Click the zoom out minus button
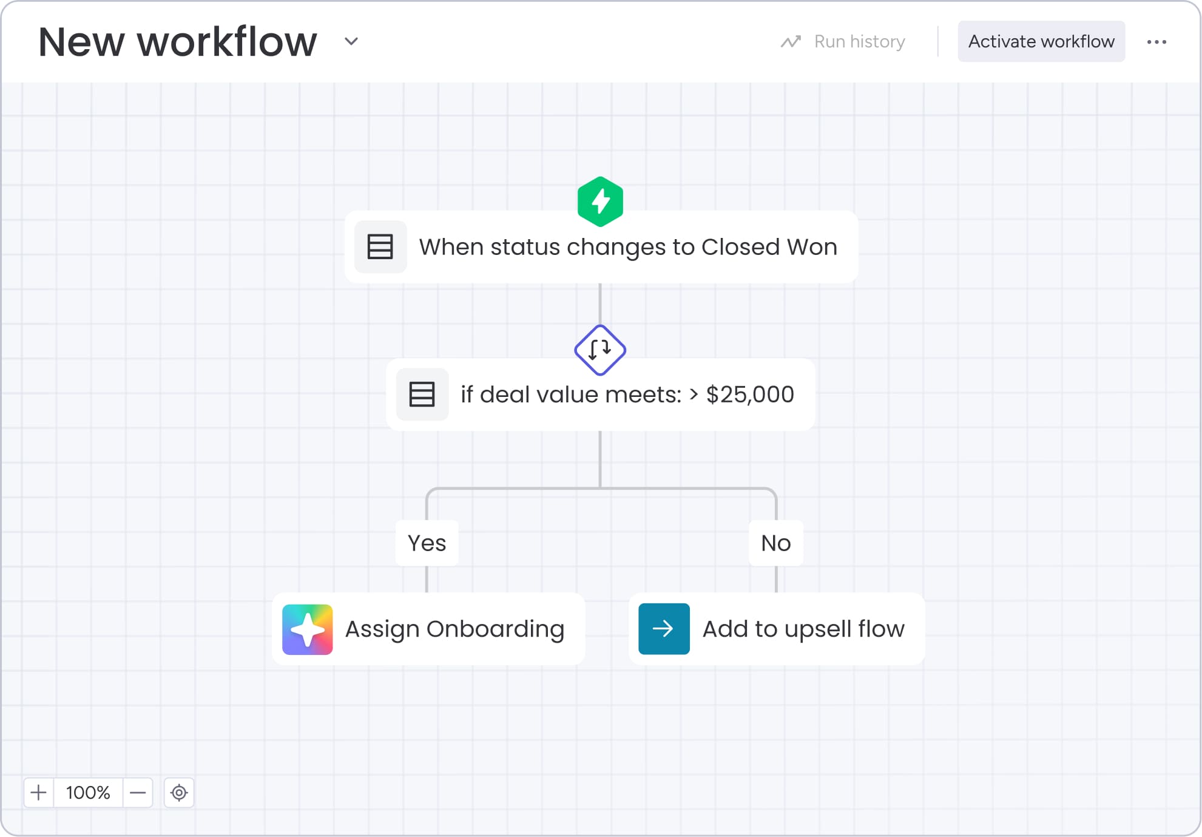This screenshot has width=1202, height=837. pos(137,793)
